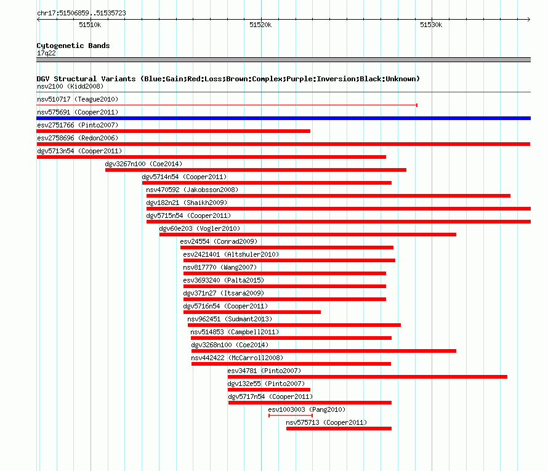Viewport: 548px width, 471px height.
Task: Click the blue nsv575691 gain bar
Action: click(283, 118)
